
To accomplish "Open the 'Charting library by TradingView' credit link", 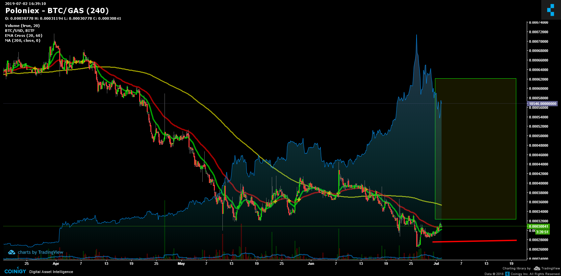I will pyautogui.click(x=531, y=268).
